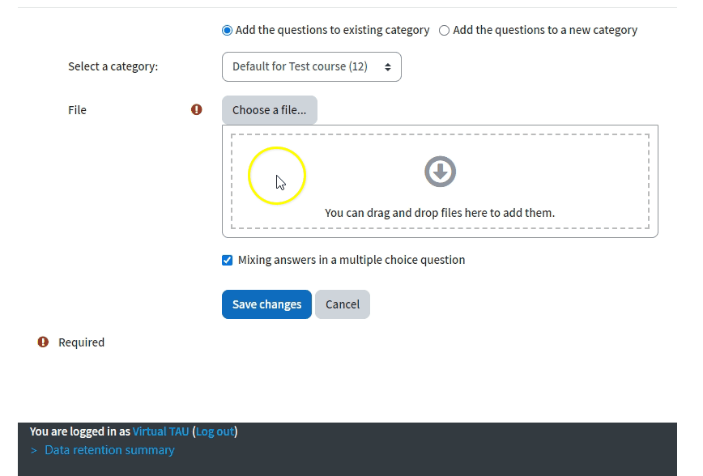Image resolution: width=703 pixels, height=476 pixels.
Task: Select 'Add the questions to a new category'
Action: click(x=444, y=31)
